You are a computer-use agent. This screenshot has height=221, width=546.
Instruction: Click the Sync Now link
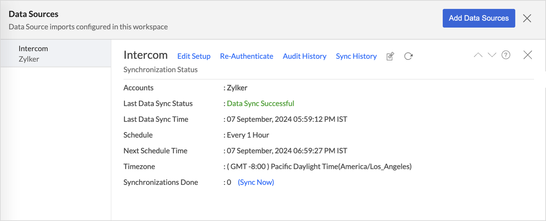[256, 182]
